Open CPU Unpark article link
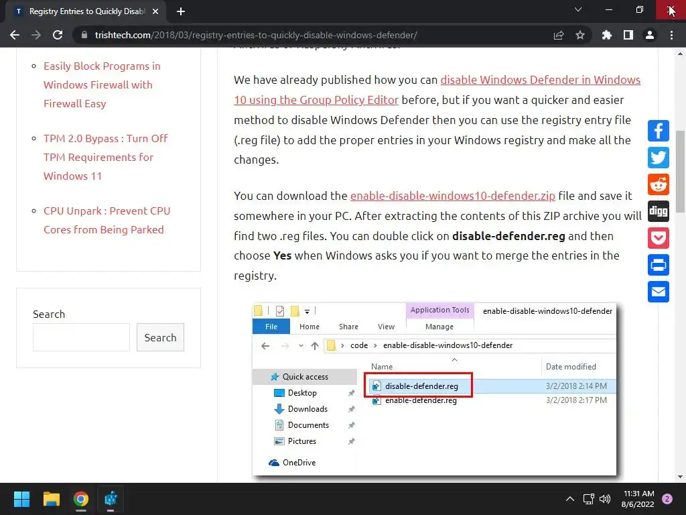 [x=107, y=220]
